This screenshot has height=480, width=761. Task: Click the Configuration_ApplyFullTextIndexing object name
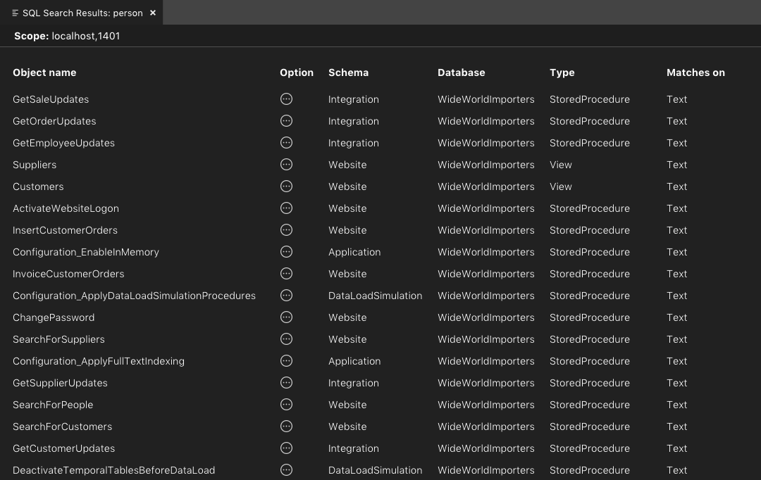pyautogui.click(x=99, y=361)
